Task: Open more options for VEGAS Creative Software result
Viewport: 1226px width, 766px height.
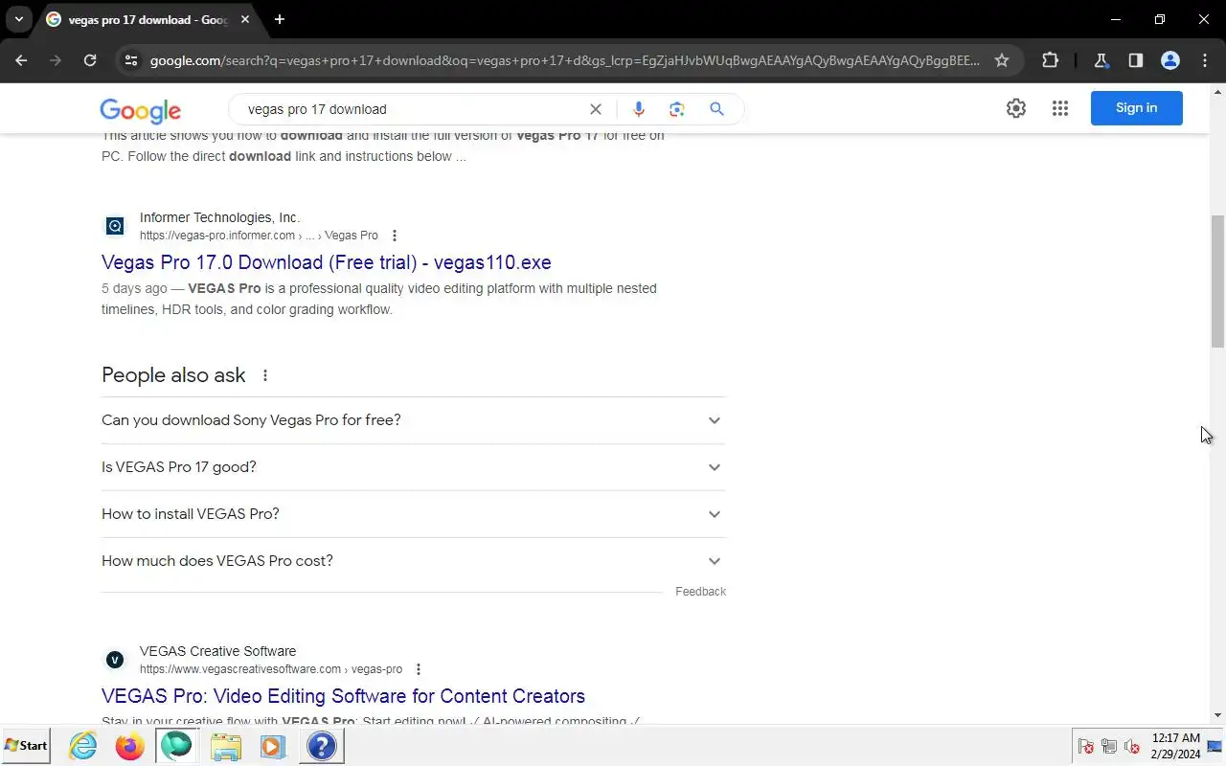Action: tap(419, 669)
